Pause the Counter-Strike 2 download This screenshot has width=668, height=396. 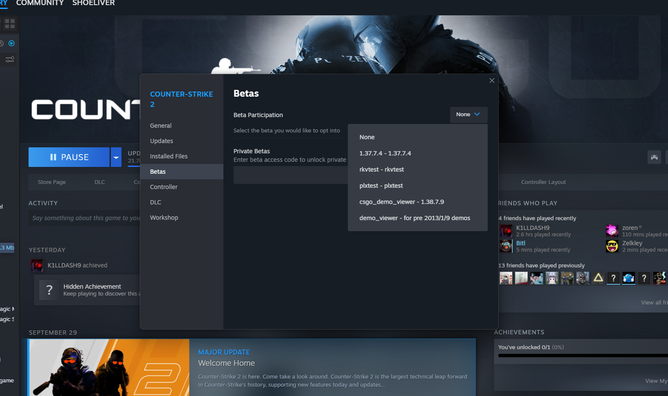tap(69, 157)
